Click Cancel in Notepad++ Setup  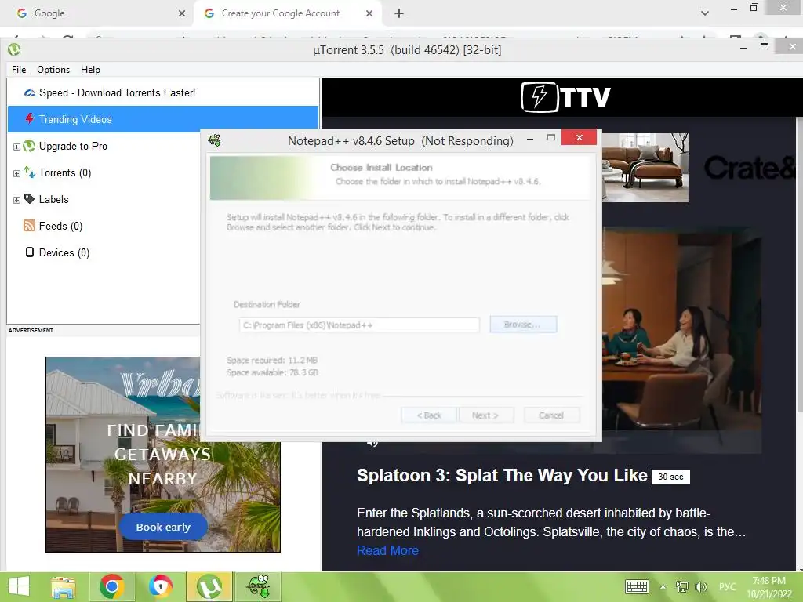click(551, 415)
